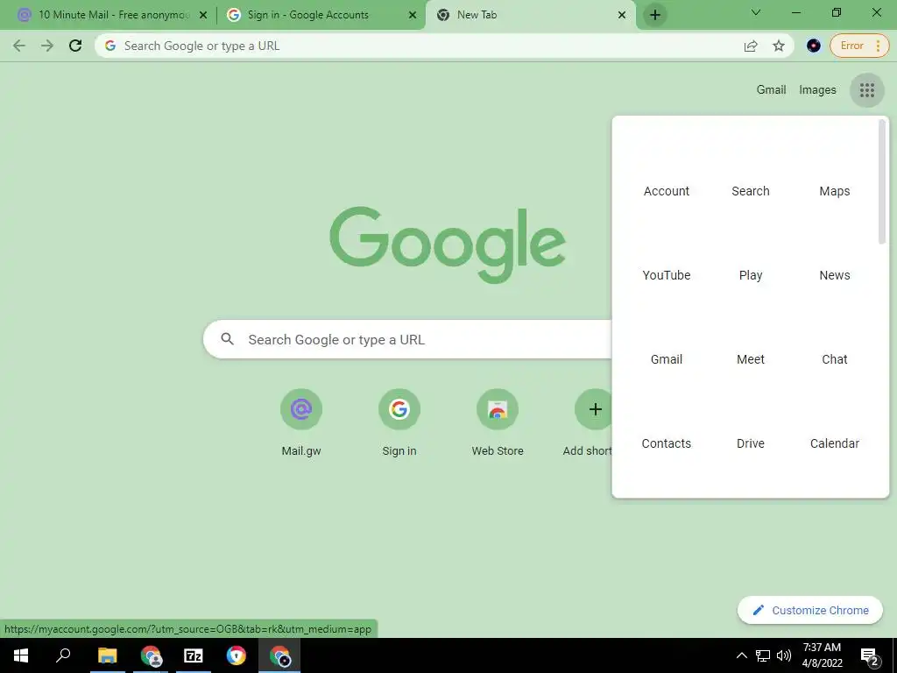
Task: Close the Sign in Google Accounts tab
Action: (413, 15)
